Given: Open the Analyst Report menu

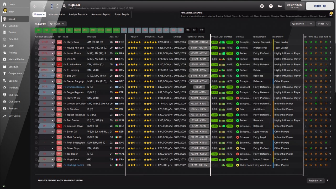Looking at the screenshot, I should [78, 14].
